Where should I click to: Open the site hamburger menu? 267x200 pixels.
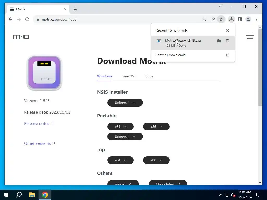pyautogui.click(x=250, y=36)
